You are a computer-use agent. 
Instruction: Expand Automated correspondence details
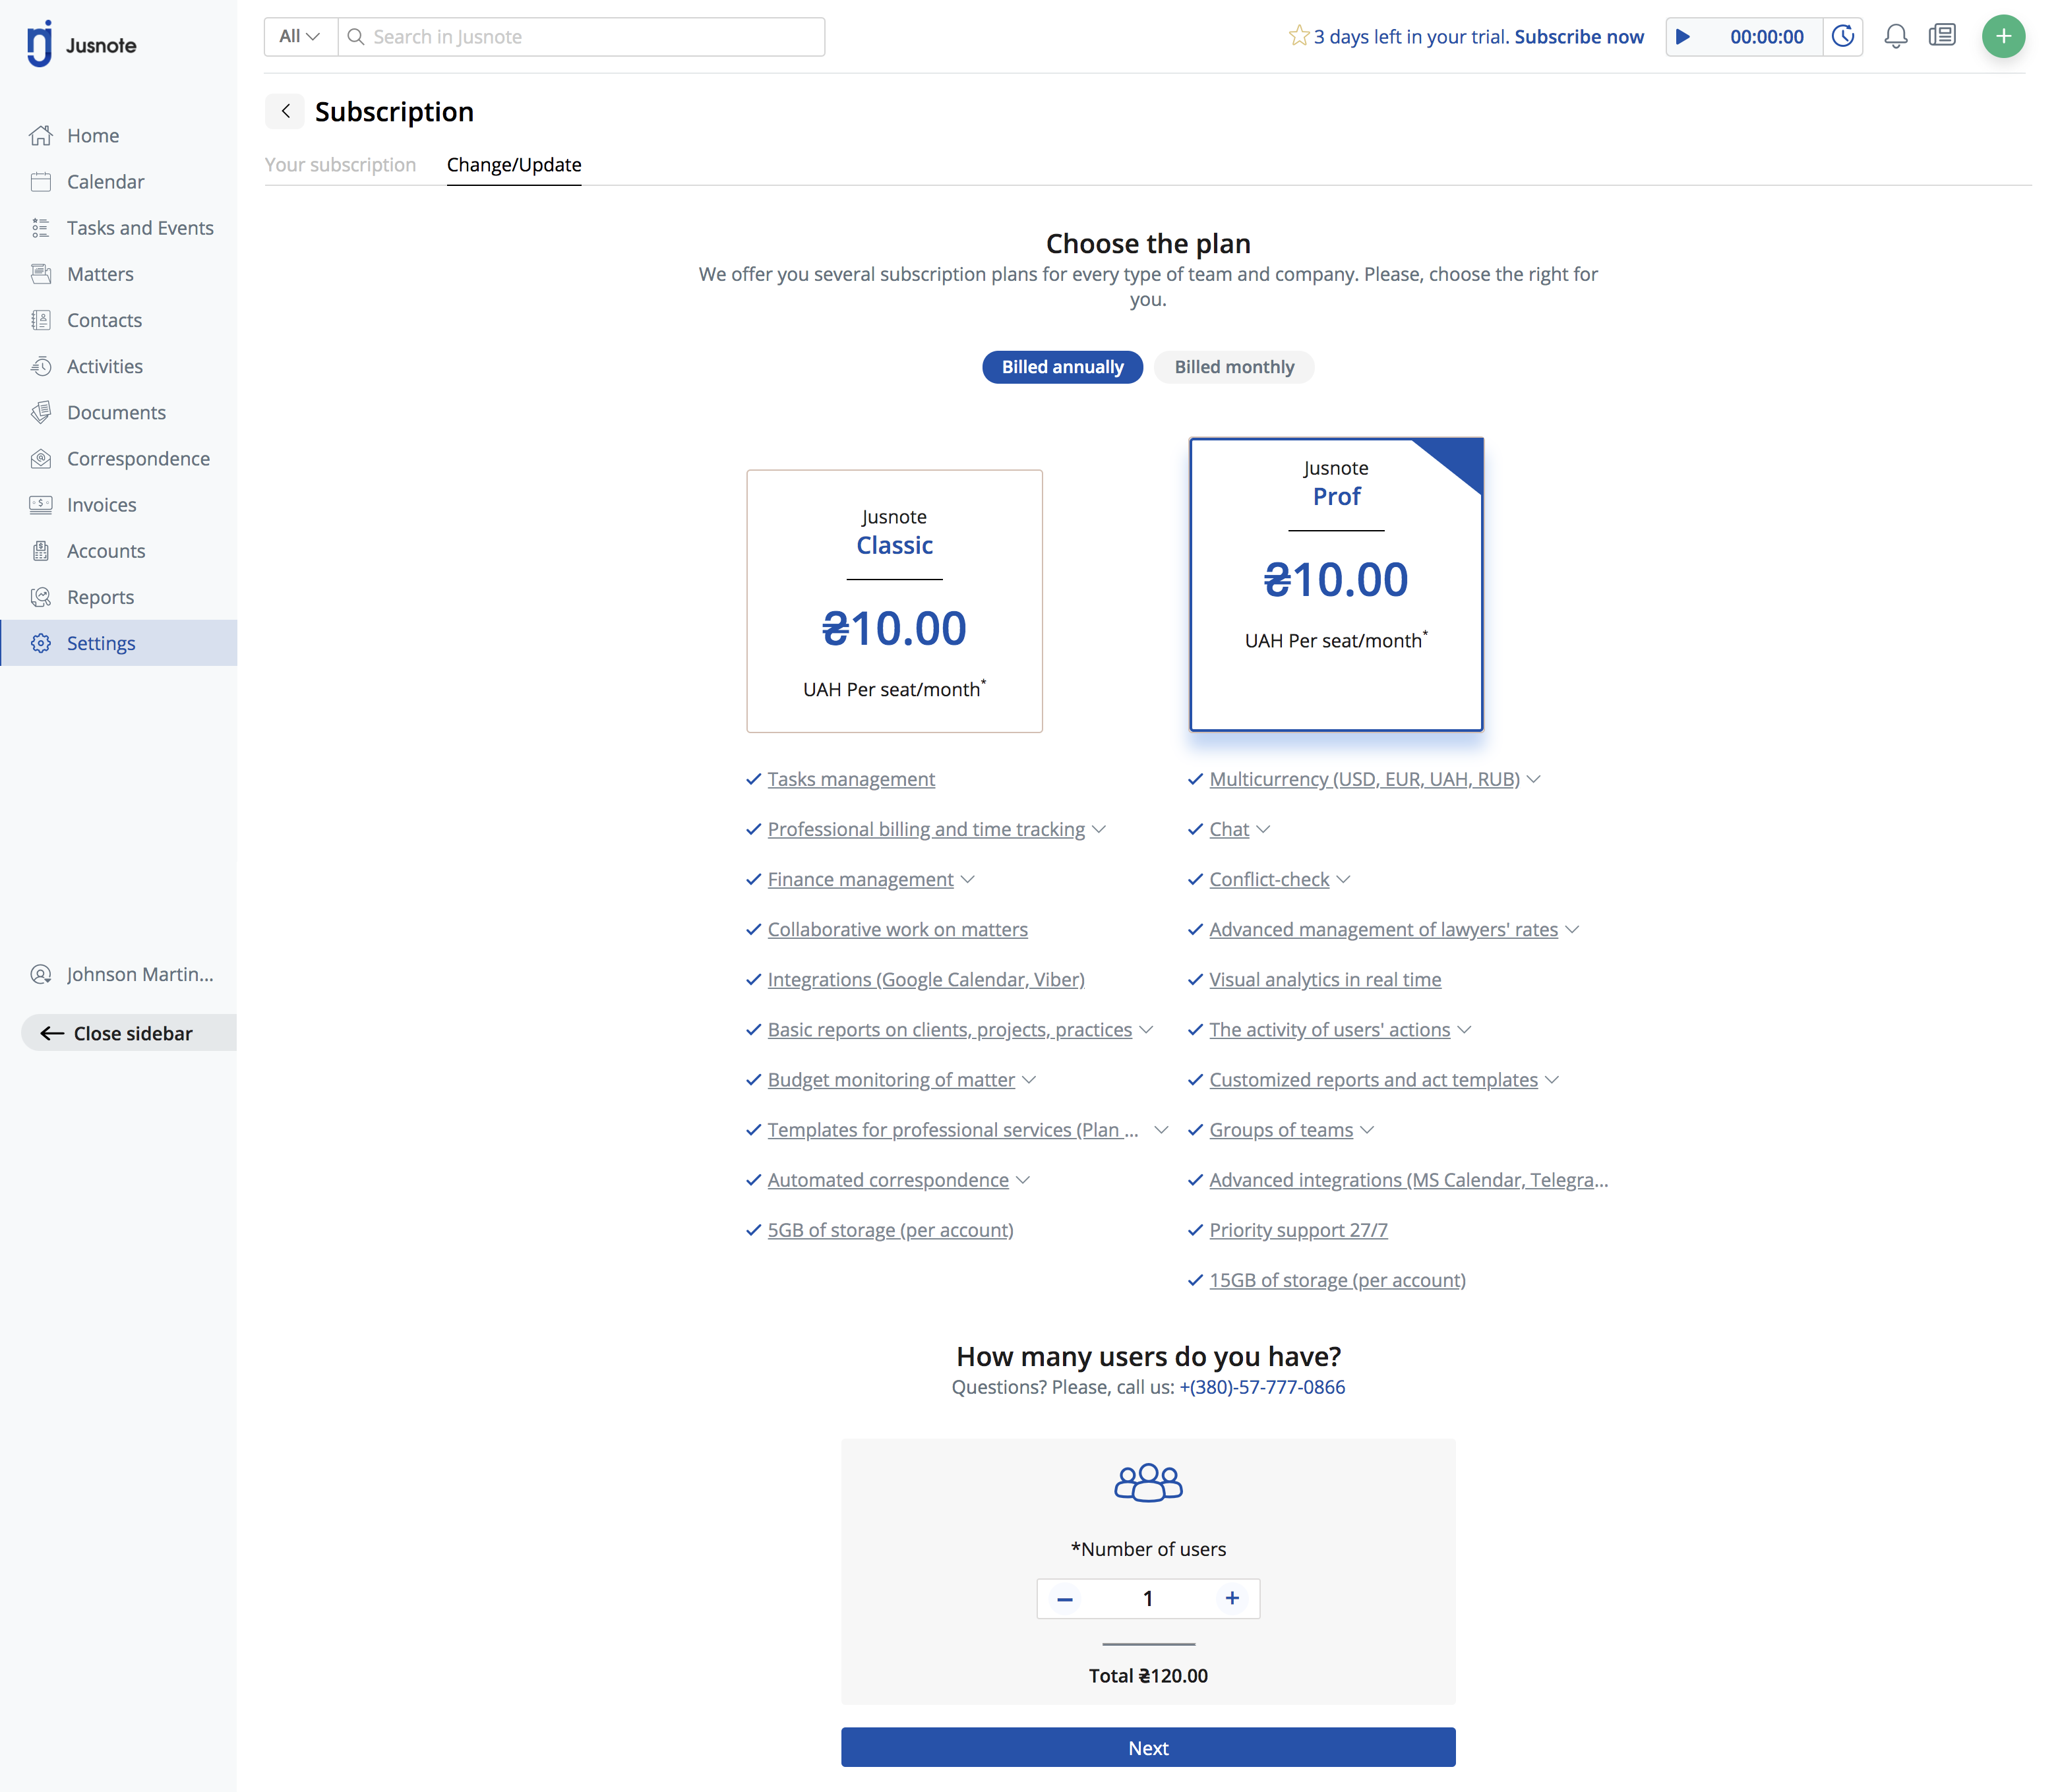click(1023, 1180)
